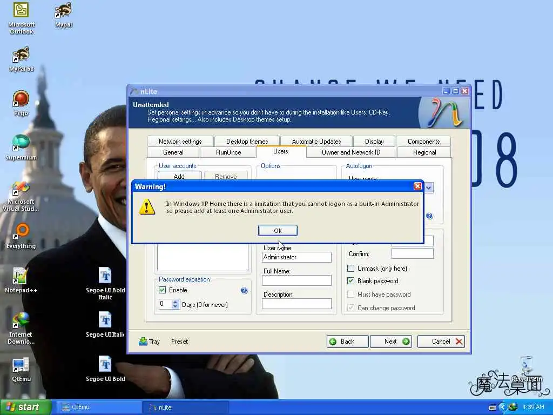The width and height of the screenshot is (553, 415).
Task: Open the Pego desktop icon
Action: point(21,103)
